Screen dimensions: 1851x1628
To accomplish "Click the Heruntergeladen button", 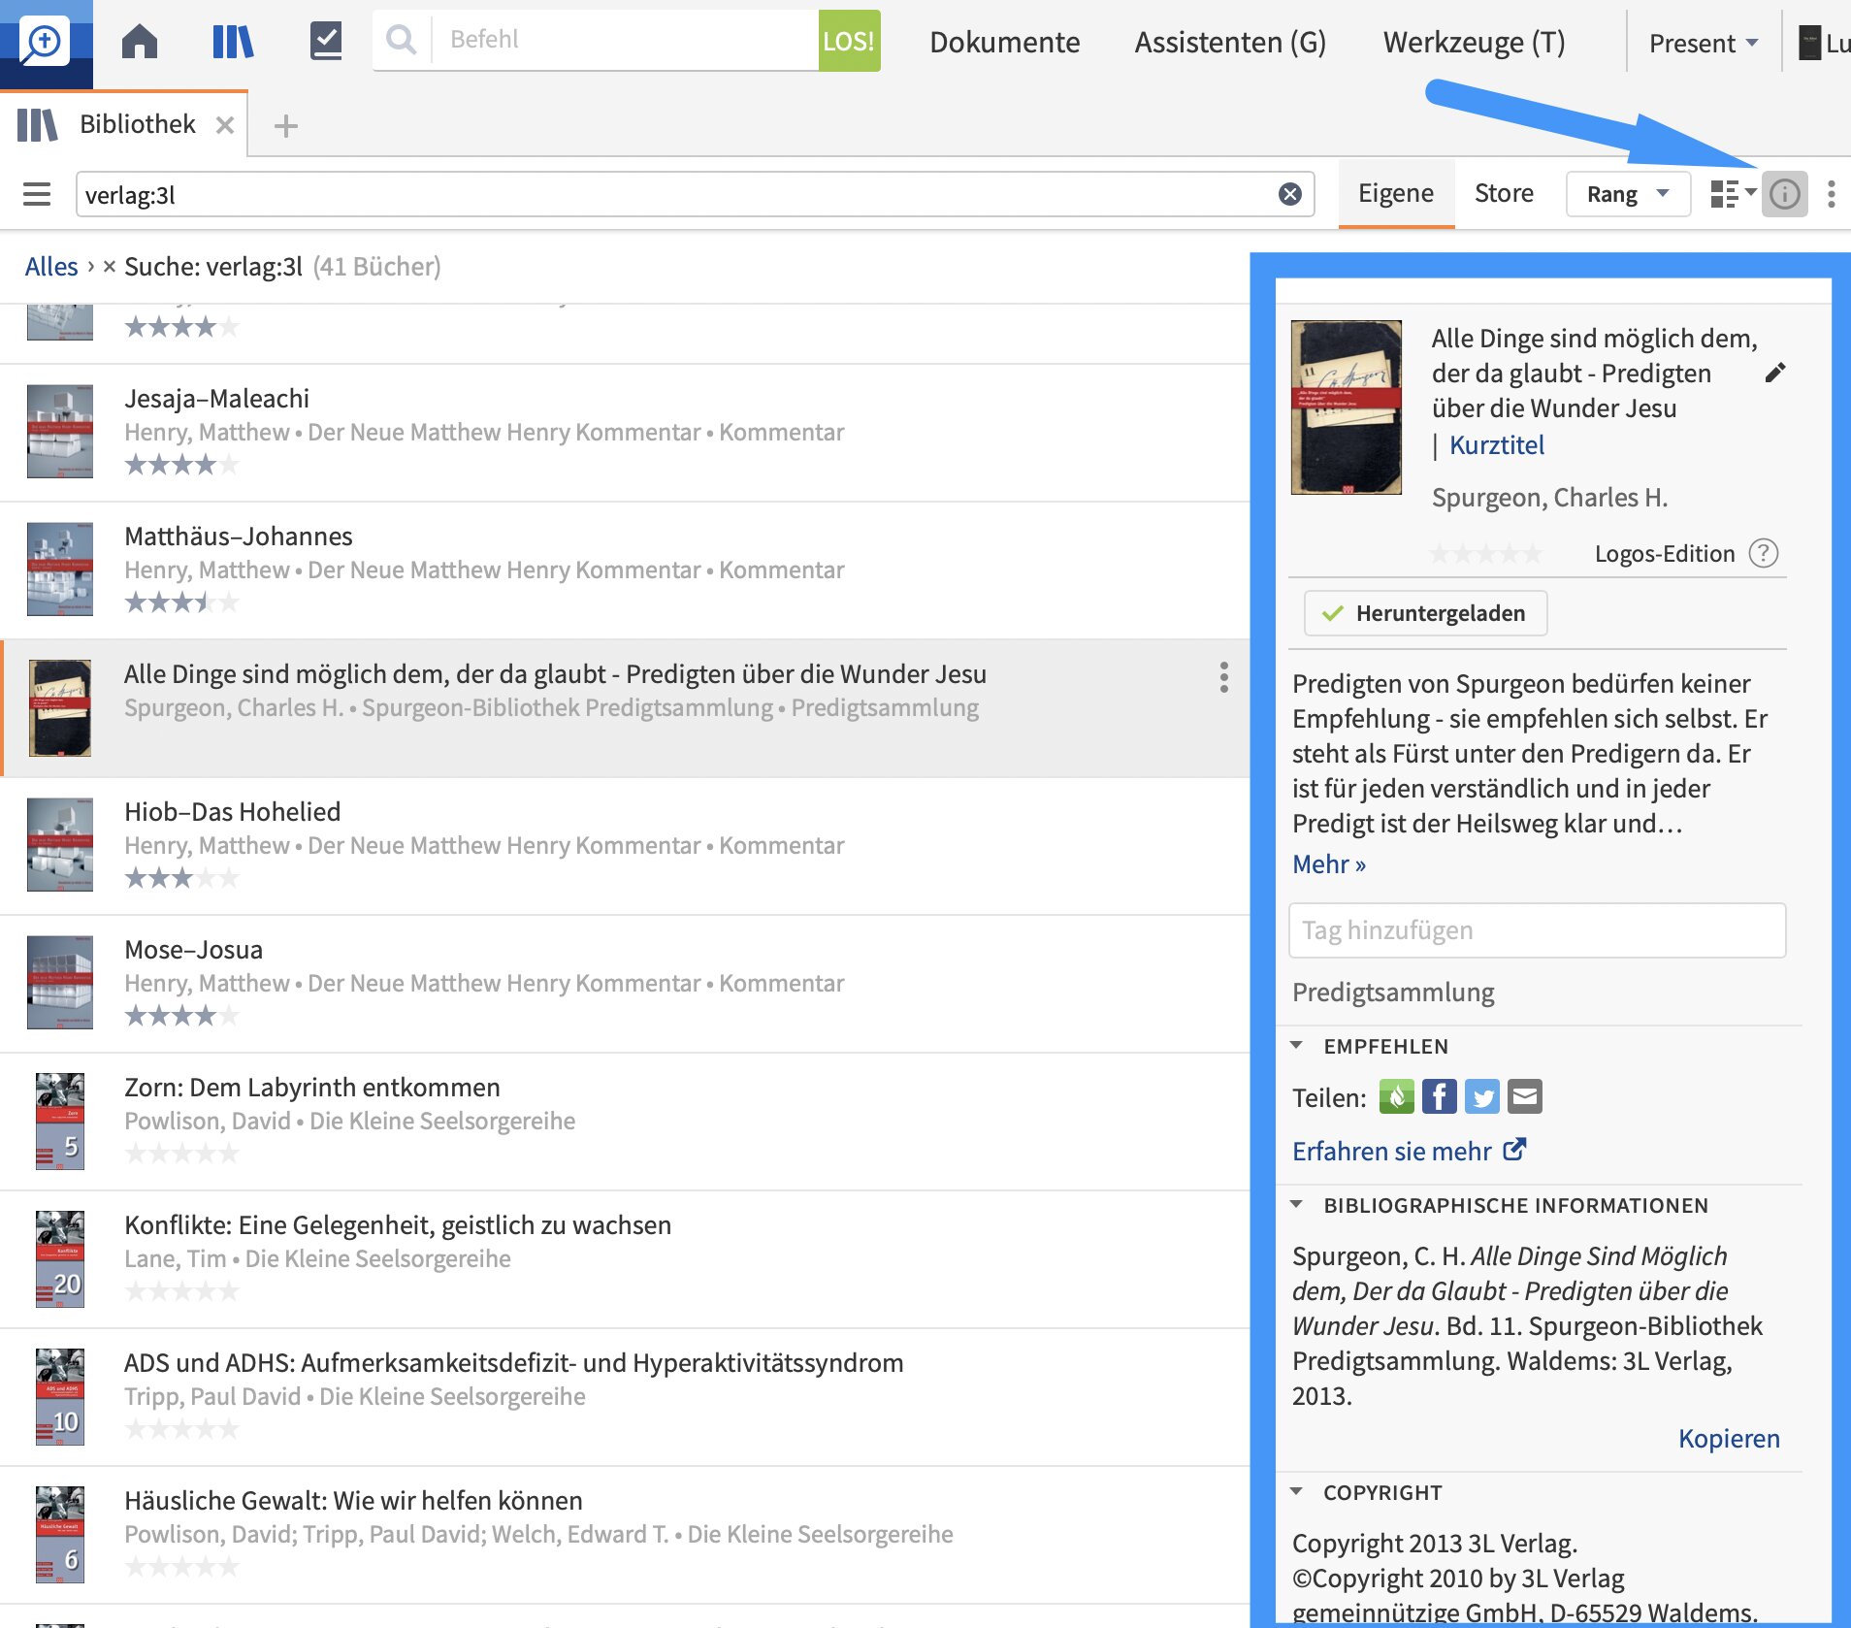I will [x=1425, y=613].
